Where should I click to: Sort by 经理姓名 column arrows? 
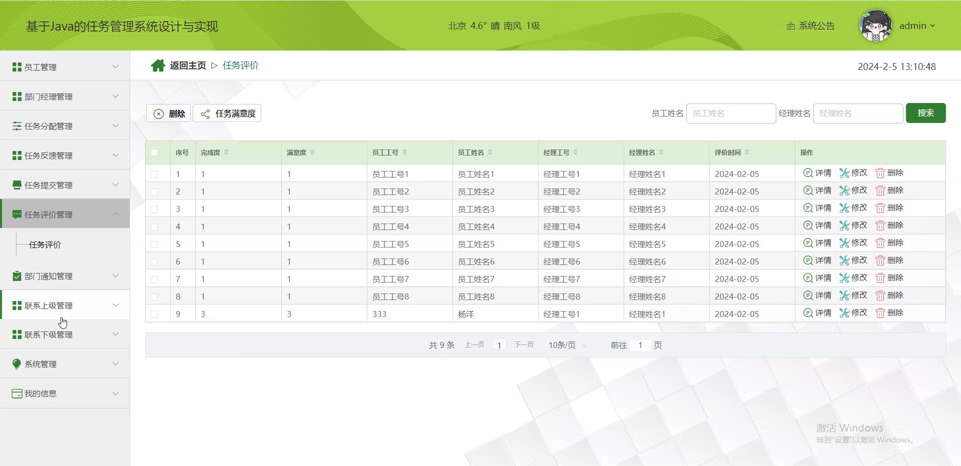[x=661, y=152]
